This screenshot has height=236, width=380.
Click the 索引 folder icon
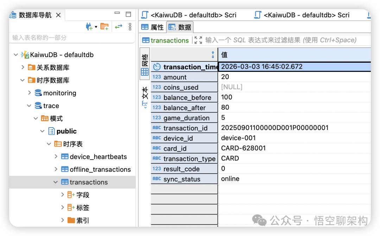(71, 220)
